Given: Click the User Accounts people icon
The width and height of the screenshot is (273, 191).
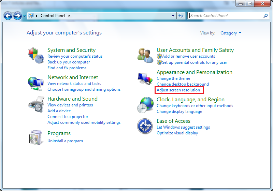Looking at the screenshot, I should click(145, 55).
